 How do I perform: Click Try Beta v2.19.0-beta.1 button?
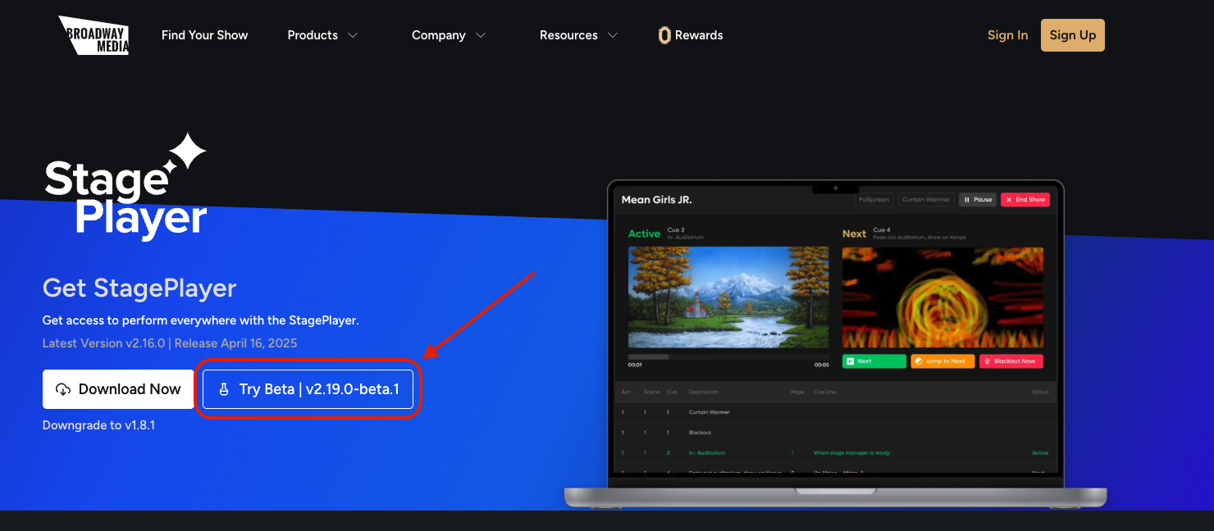[x=308, y=389]
